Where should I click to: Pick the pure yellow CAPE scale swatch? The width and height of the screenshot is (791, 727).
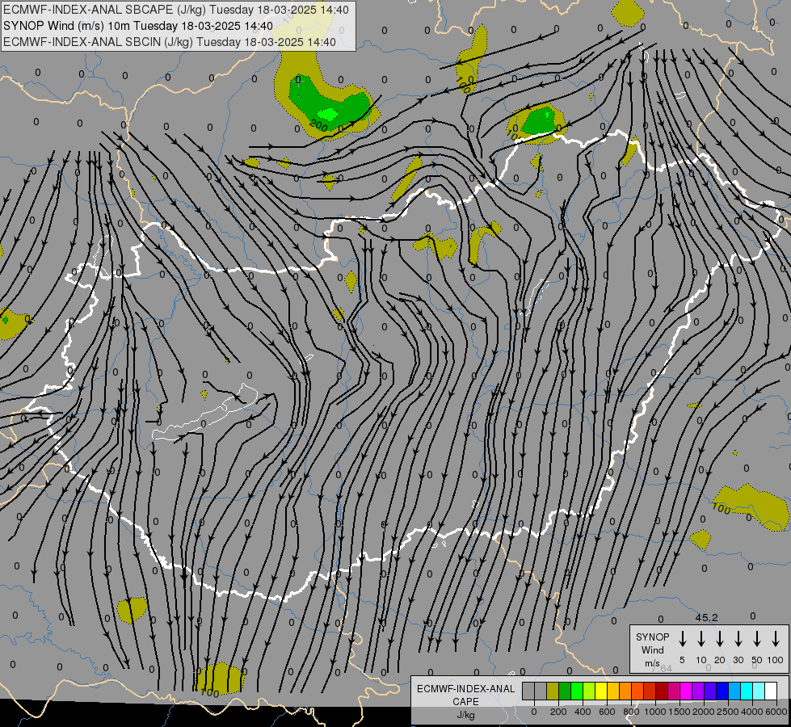pos(601,691)
